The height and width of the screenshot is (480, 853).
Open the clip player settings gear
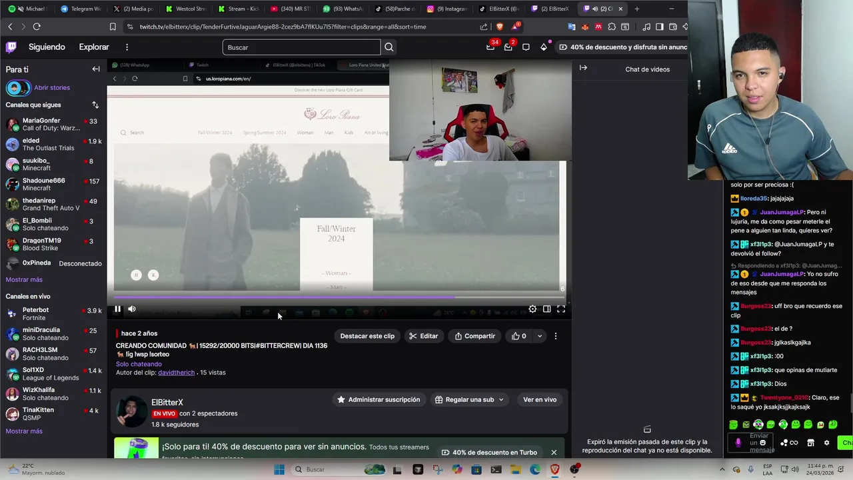coord(532,309)
